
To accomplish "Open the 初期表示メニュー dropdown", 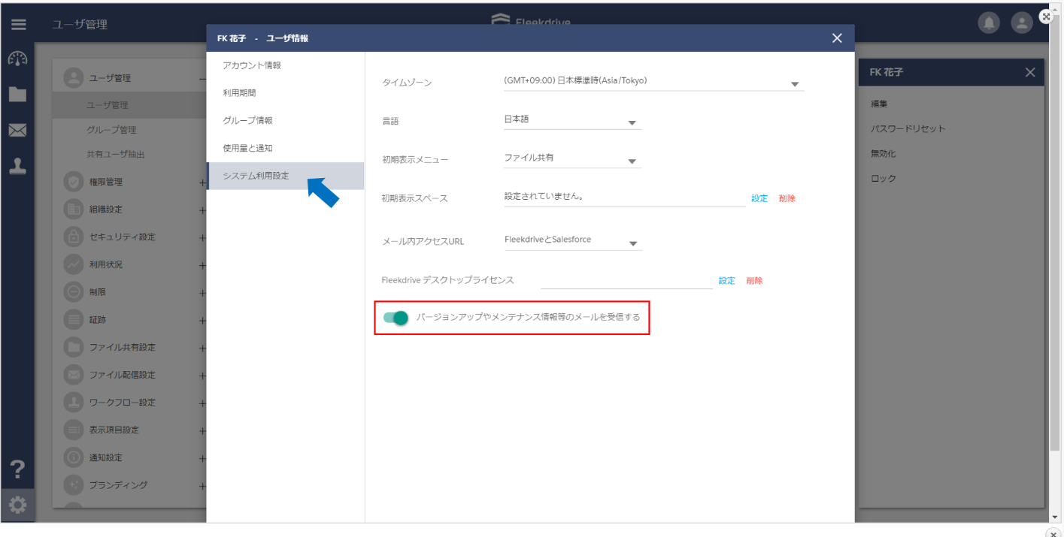I will (x=572, y=158).
